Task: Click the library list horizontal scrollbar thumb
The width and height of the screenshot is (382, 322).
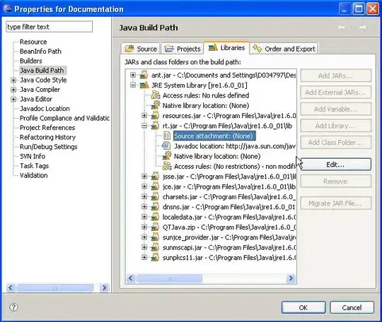Action: click(169, 278)
